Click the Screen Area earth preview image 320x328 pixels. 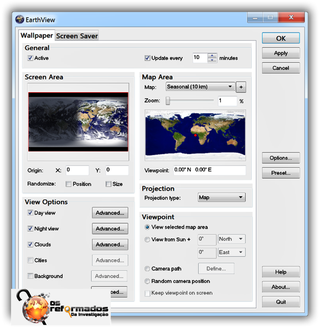(78, 122)
